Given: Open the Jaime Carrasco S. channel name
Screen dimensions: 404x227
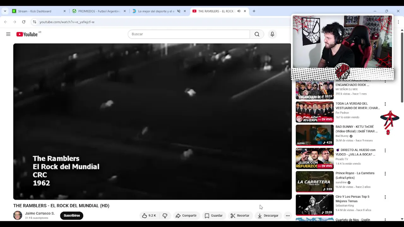Looking at the screenshot, I should click(x=40, y=213).
